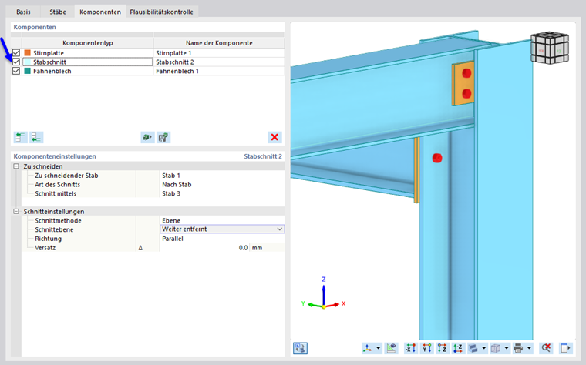Set view in Z direction
Viewport: 586px width, 365px height.
[442, 348]
